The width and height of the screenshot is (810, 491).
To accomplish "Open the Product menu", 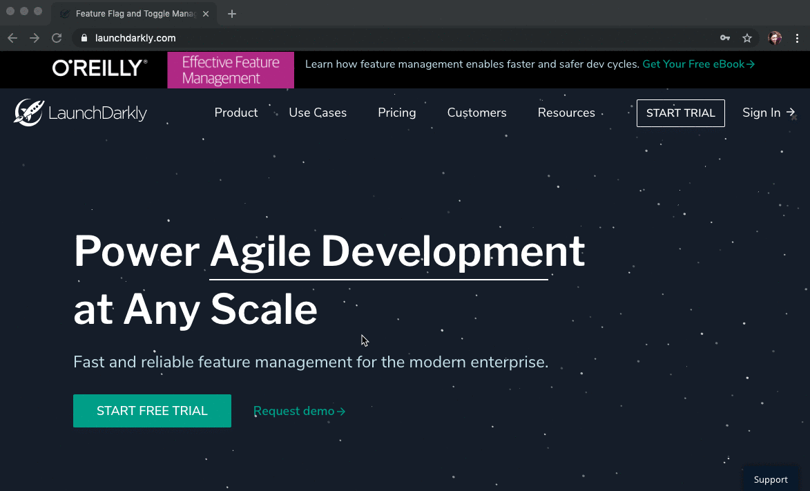I will coord(236,113).
